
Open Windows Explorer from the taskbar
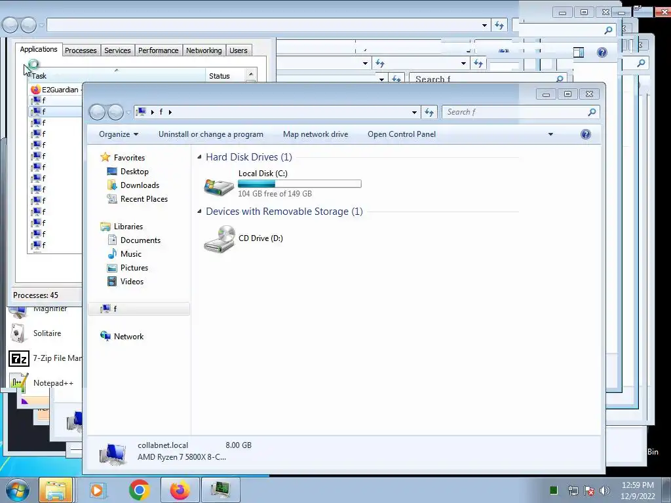point(56,490)
